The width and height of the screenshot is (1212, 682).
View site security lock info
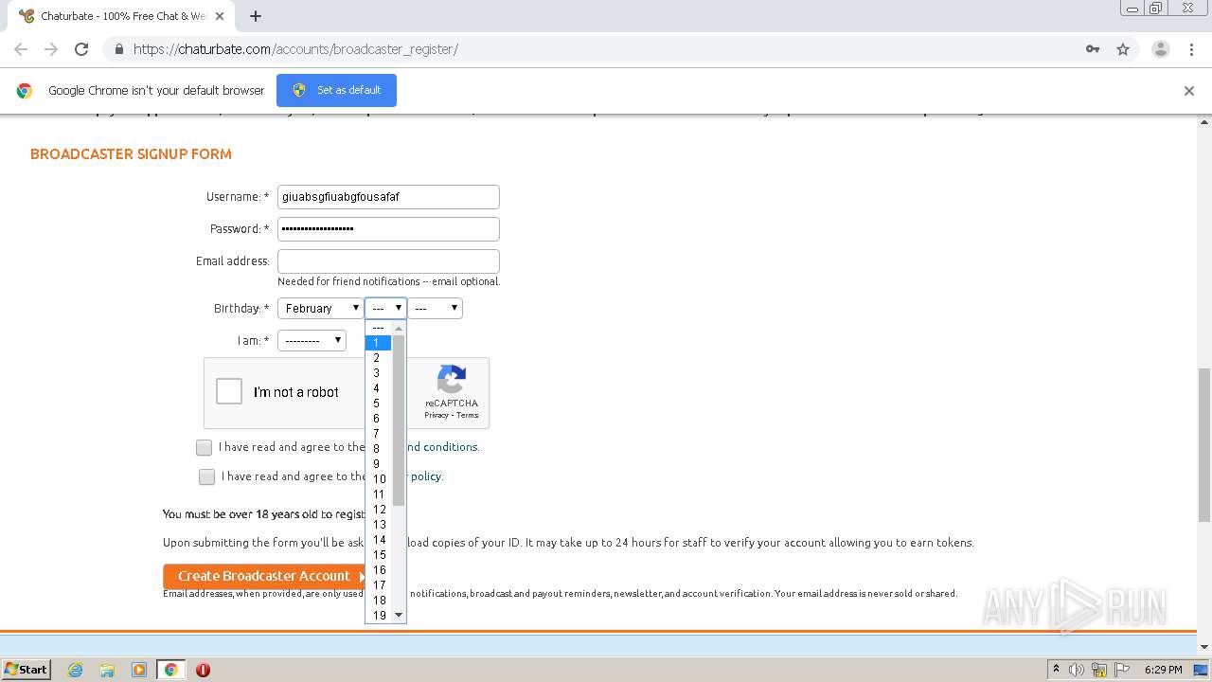tap(118, 49)
